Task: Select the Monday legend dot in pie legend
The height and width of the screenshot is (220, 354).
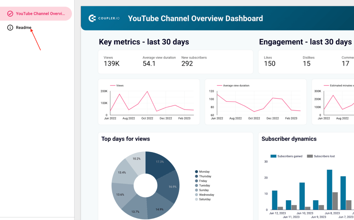Action: pos(196,171)
